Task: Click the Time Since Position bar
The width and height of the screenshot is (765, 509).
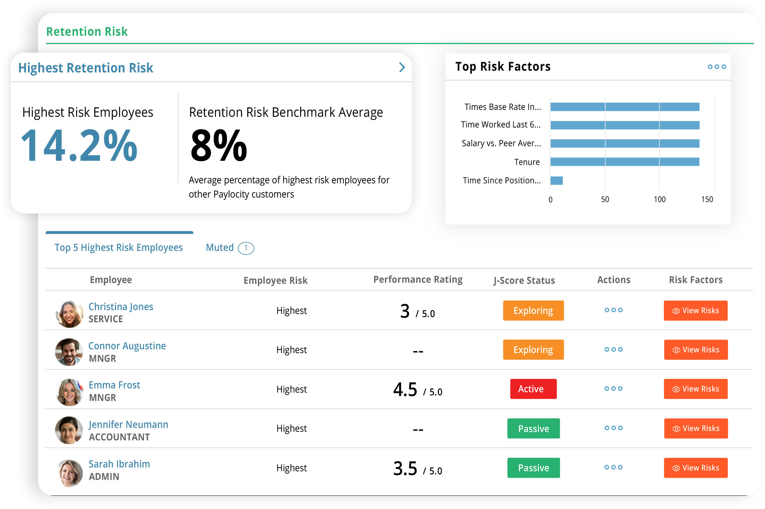Action: pyautogui.click(x=556, y=181)
